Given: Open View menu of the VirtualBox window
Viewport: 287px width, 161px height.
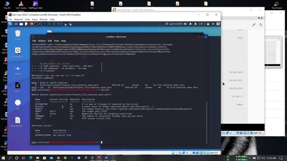Looking at the screenshot, I should (27, 20).
